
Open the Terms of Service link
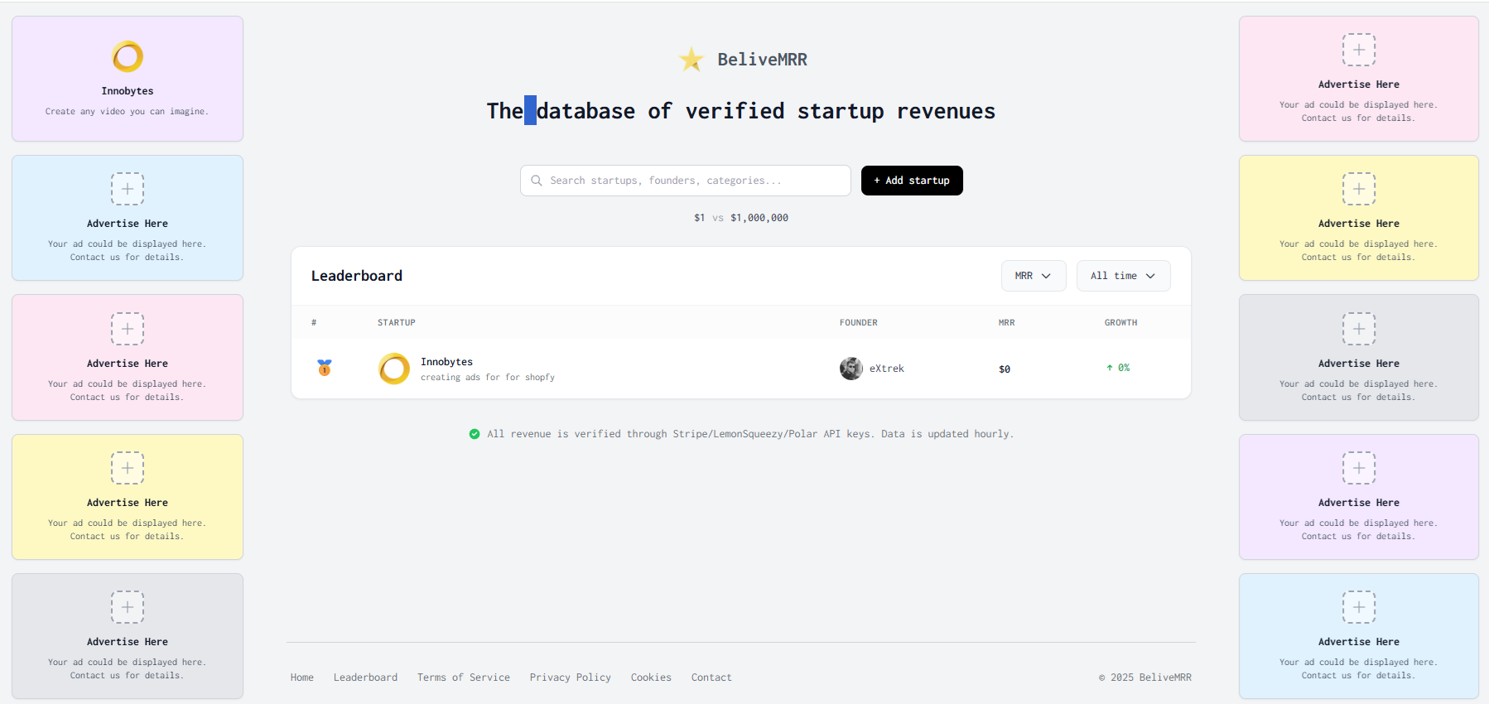point(463,677)
